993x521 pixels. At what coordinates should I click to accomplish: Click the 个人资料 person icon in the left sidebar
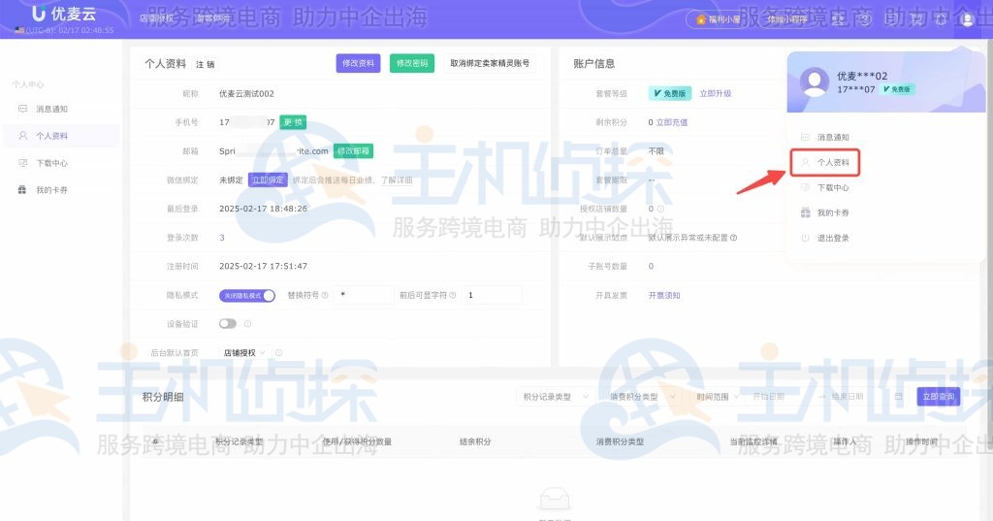[x=23, y=136]
